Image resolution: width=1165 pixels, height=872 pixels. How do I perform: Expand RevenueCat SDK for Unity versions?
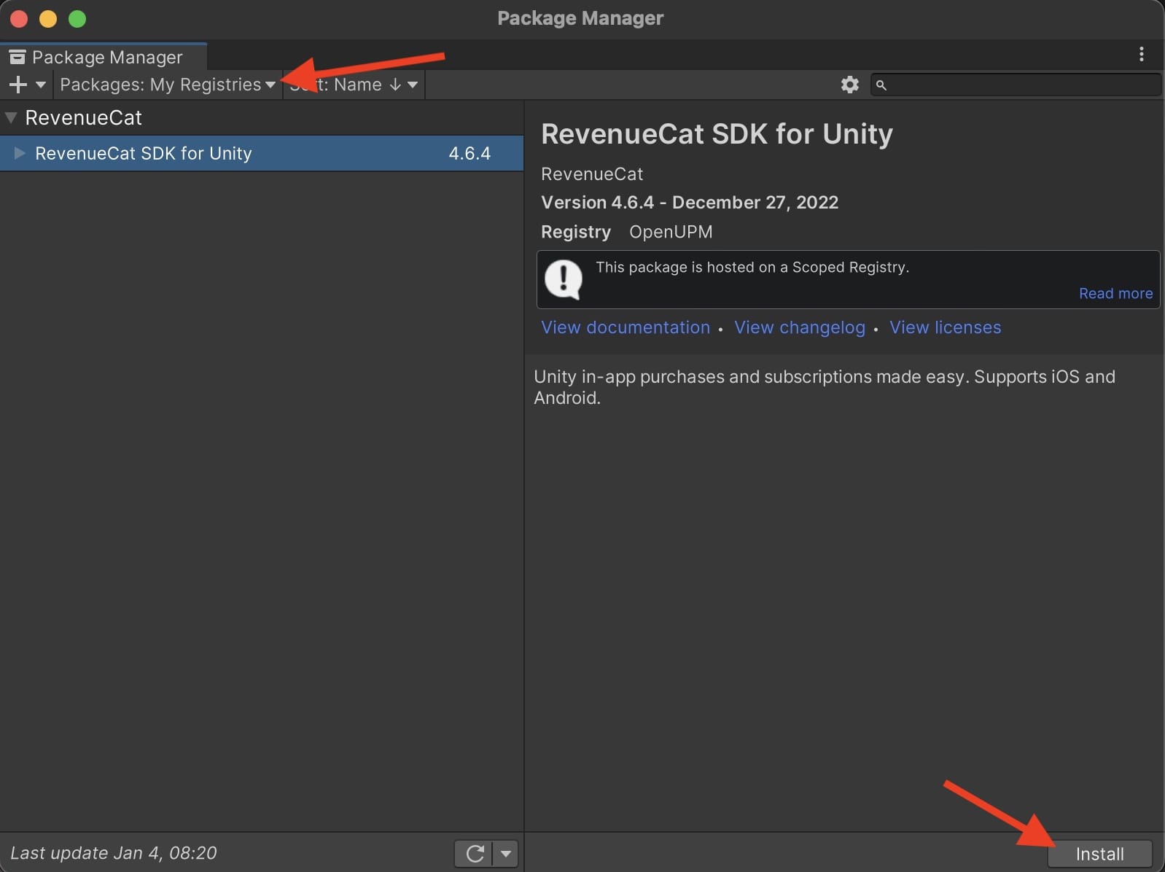(x=20, y=153)
